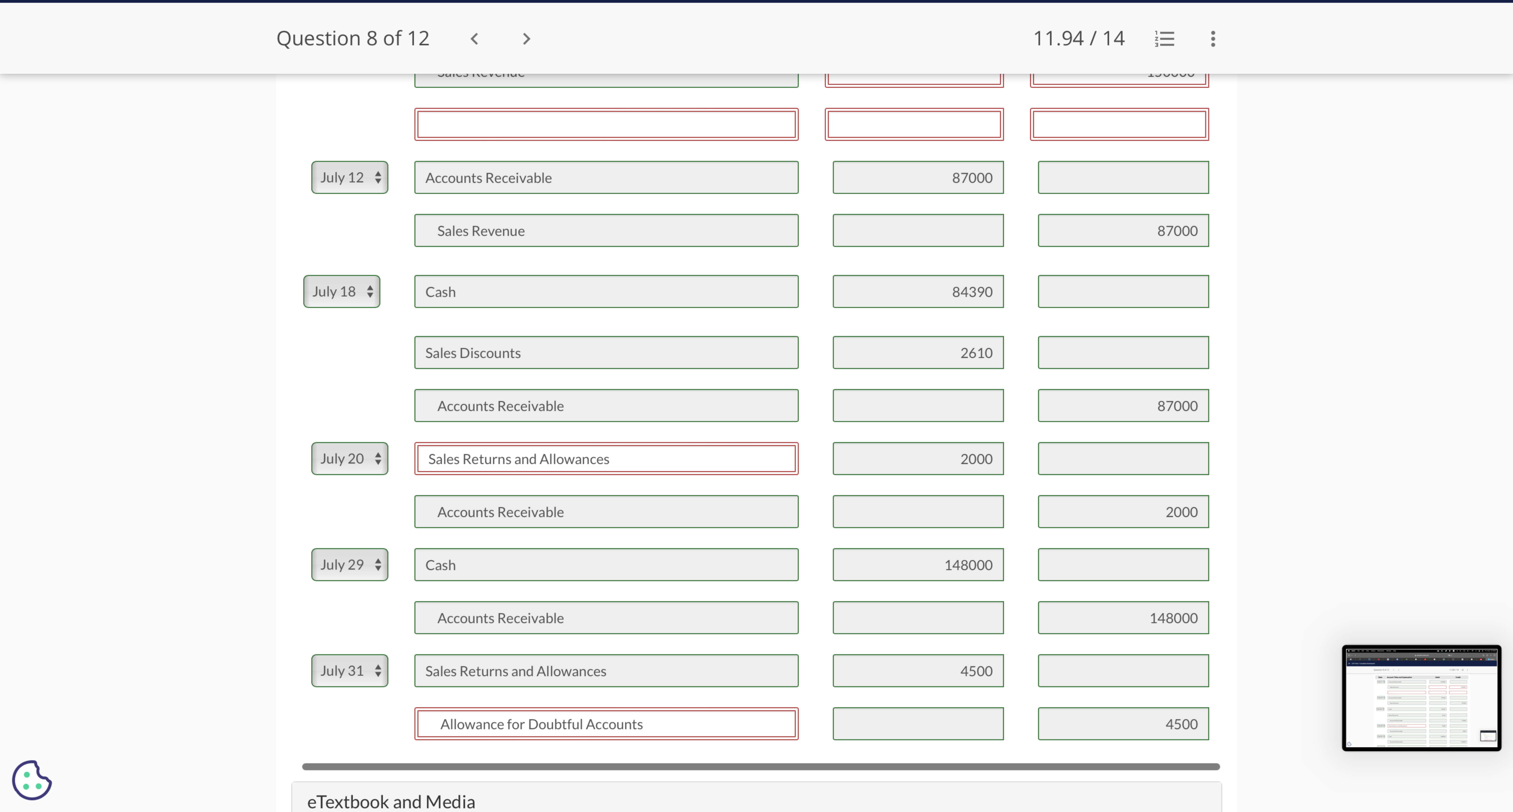Image resolution: width=1513 pixels, height=812 pixels.
Task: Open the question list icon
Action: 1164,39
